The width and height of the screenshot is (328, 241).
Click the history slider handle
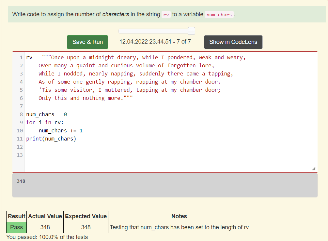191,31
